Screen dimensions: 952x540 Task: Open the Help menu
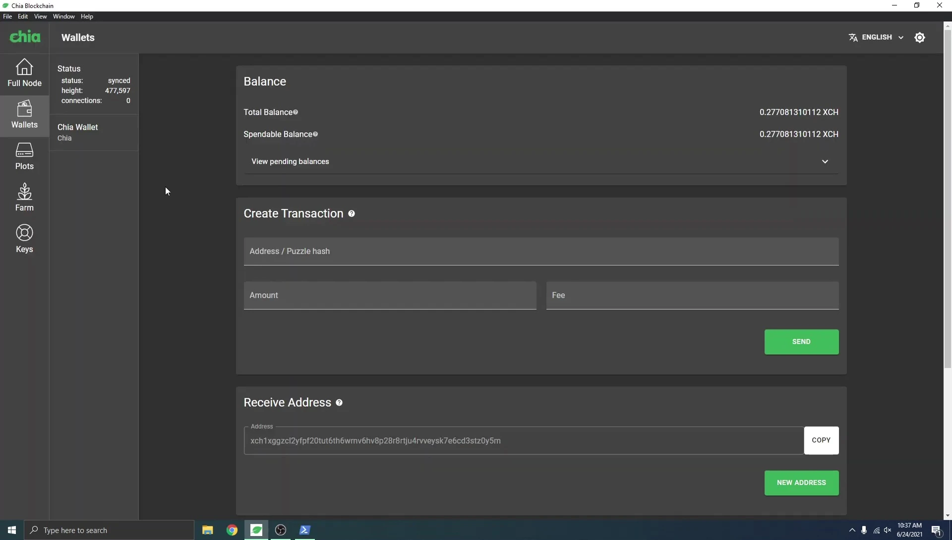(x=87, y=16)
